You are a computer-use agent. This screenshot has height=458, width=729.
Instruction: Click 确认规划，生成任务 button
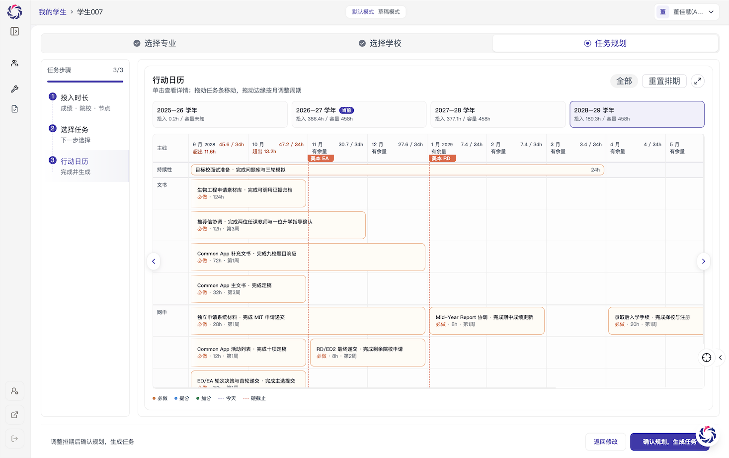[670, 442]
